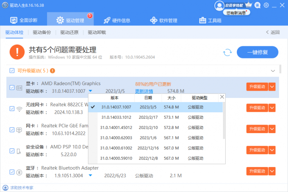The width and height of the screenshot is (288, 192).
Task: Open the 更新详情 link
Action: click(x=144, y=91)
